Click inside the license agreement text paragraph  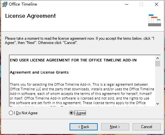82,94
